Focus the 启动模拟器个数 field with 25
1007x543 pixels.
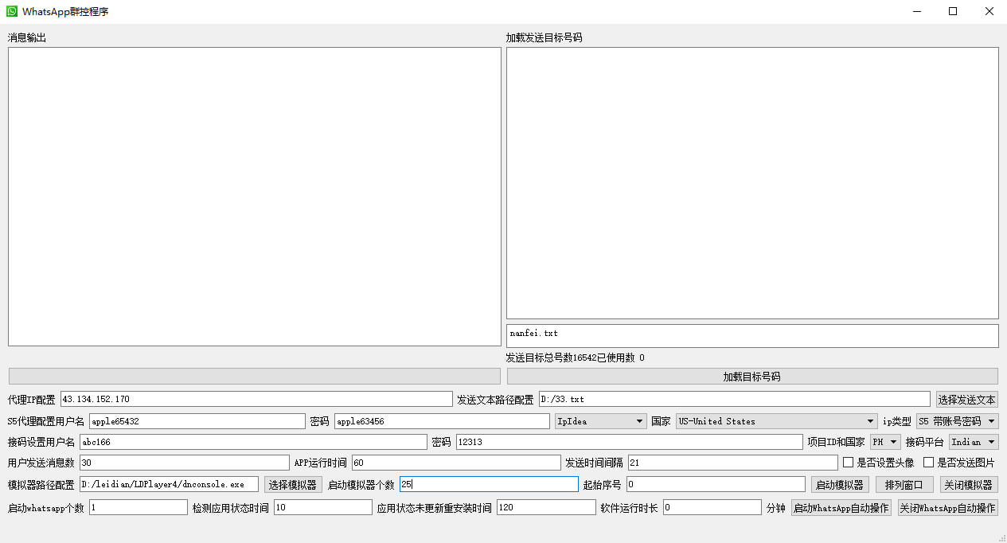tap(489, 484)
